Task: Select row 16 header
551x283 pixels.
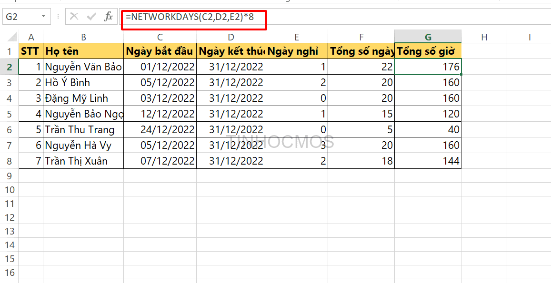Action: [x=9, y=273]
